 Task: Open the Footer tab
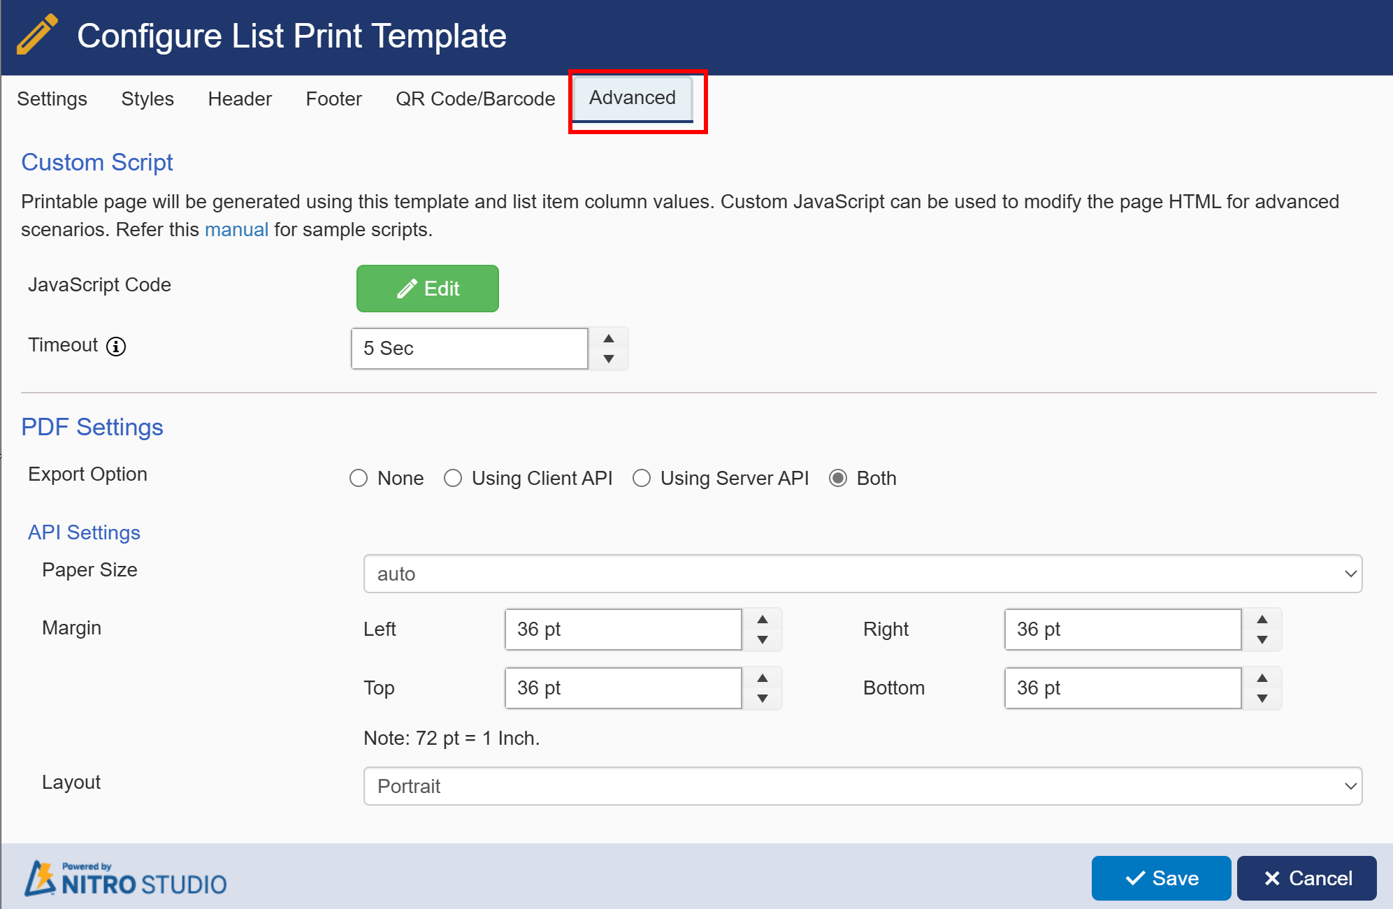click(x=334, y=99)
